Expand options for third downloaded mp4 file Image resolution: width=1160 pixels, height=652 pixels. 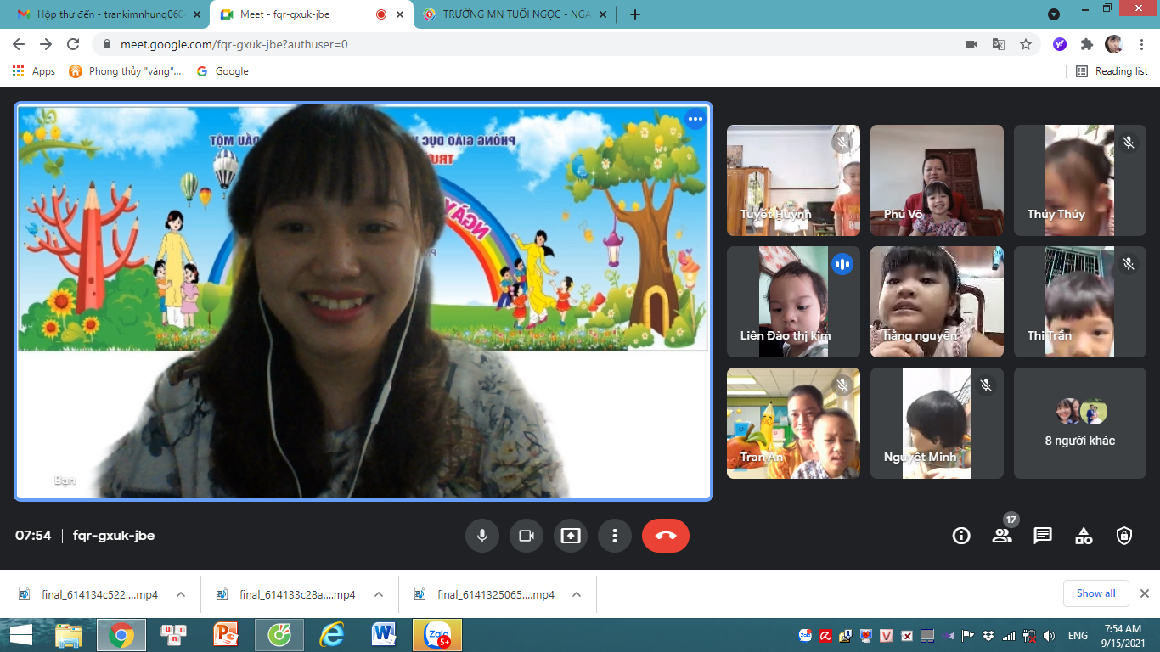[x=577, y=594]
